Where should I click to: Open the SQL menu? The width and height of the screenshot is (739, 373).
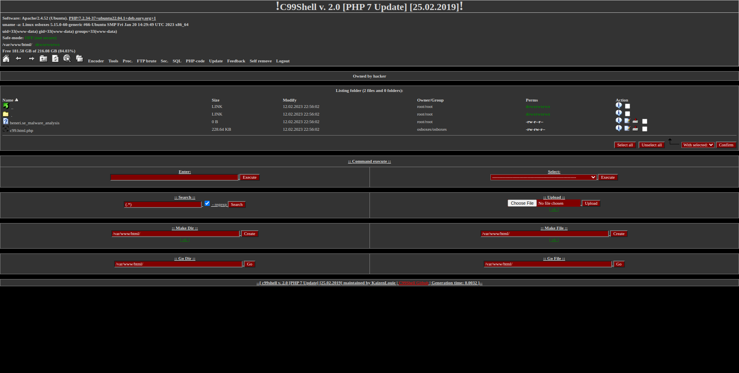[177, 61]
